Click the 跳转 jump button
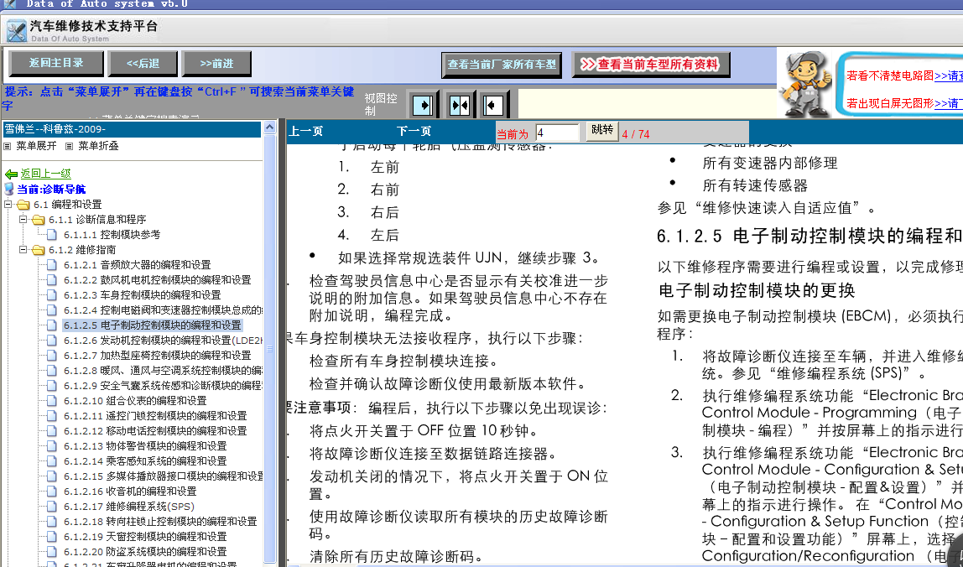 click(x=602, y=131)
